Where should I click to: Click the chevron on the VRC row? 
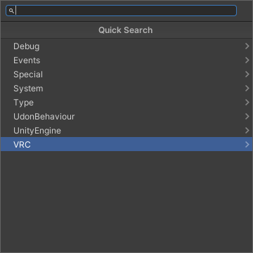[x=247, y=145]
